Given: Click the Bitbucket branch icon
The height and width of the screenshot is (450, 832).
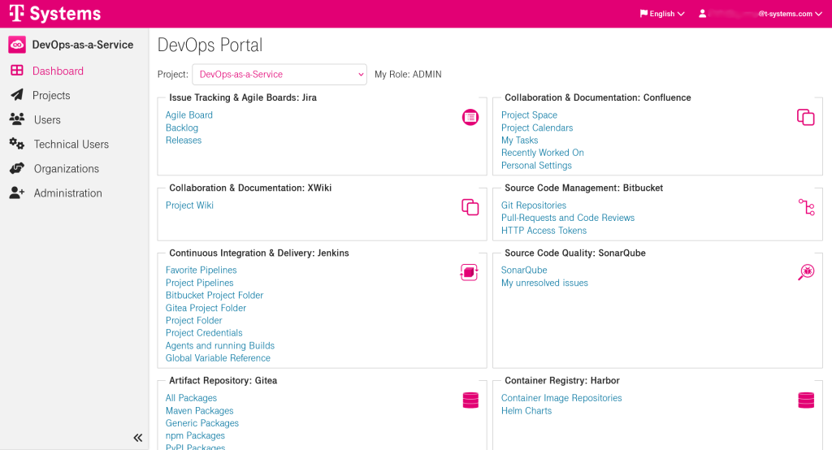Looking at the screenshot, I should (x=807, y=207).
